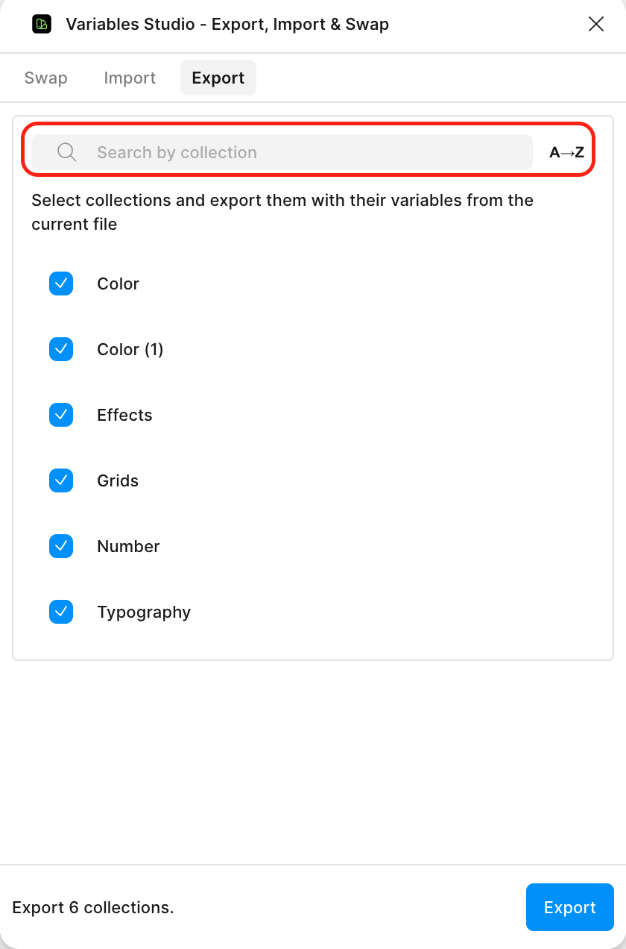626x949 pixels.
Task: Click the Export 6 collections text
Action: (92, 907)
